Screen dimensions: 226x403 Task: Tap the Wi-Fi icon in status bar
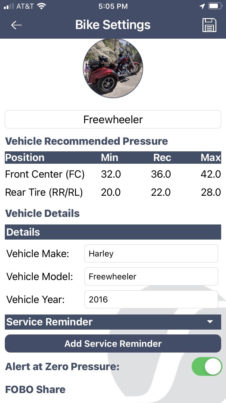pos(42,6)
